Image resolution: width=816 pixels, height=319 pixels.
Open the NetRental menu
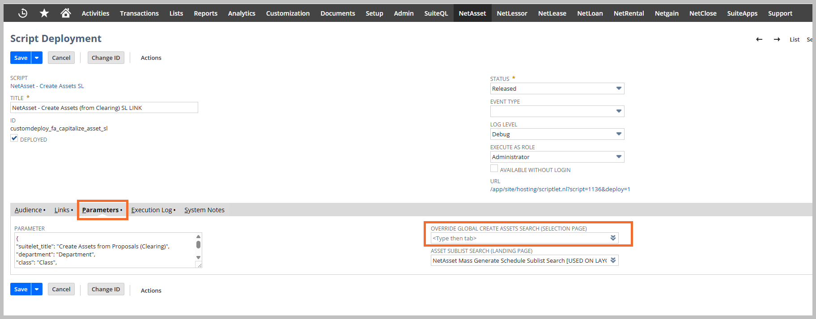click(629, 13)
